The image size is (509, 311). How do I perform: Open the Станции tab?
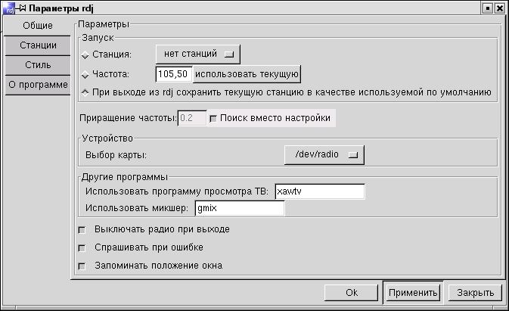pyautogui.click(x=37, y=45)
